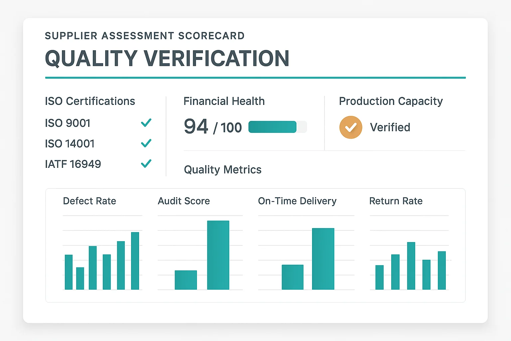This screenshot has height=341, width=511.
Task: Click the ISO 9001 checkmark icon
Action: [146, 123]
